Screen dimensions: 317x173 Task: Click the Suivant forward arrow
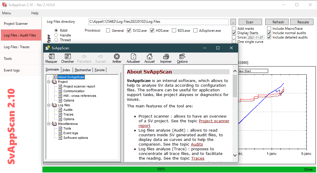(101, 57)
